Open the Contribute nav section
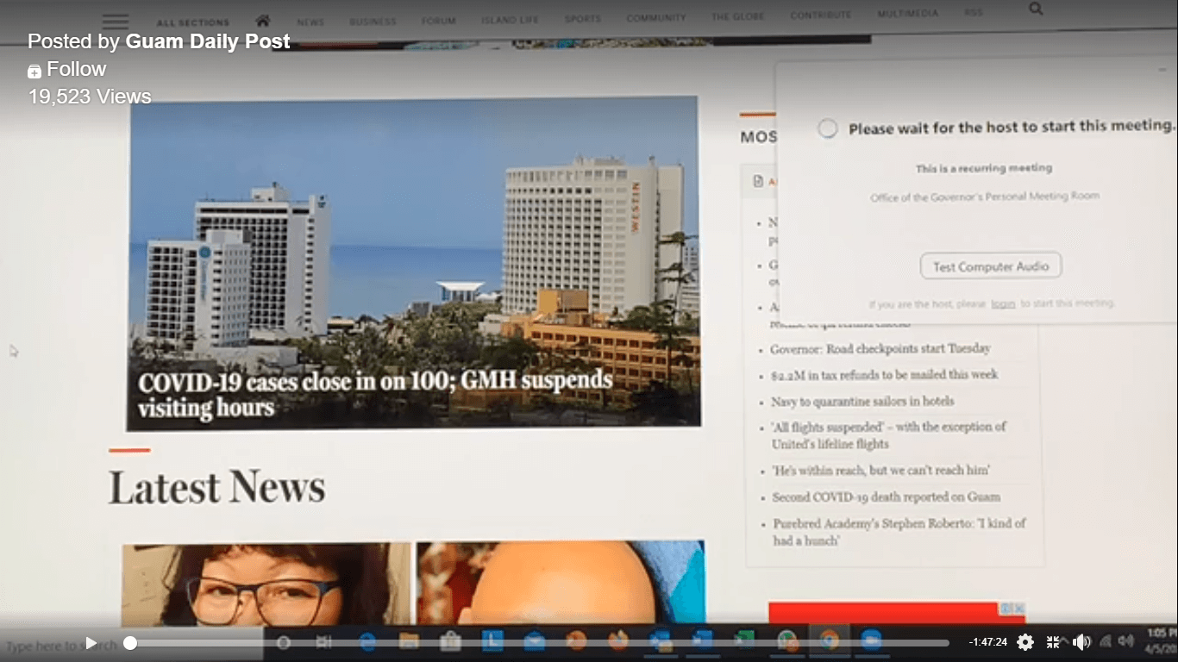Viewport: 1178px width, 662px height. pos(820,15)
